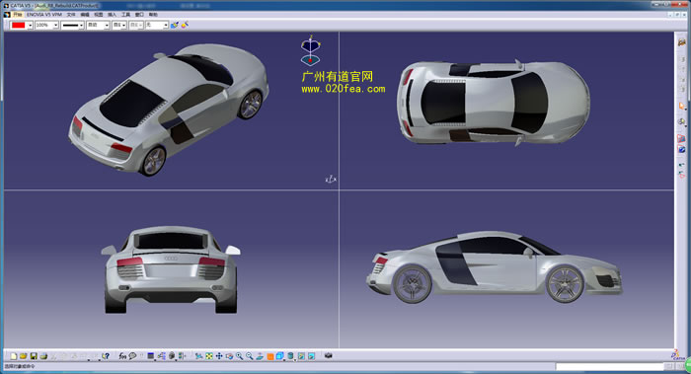Open the Formula (f(x)) tool
Screen dimensions: 691x374
pos(122,356)
